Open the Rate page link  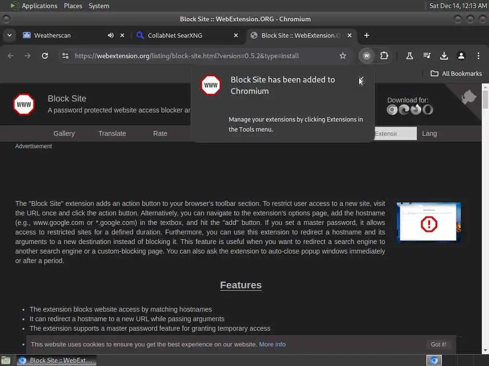pos(160,133)
